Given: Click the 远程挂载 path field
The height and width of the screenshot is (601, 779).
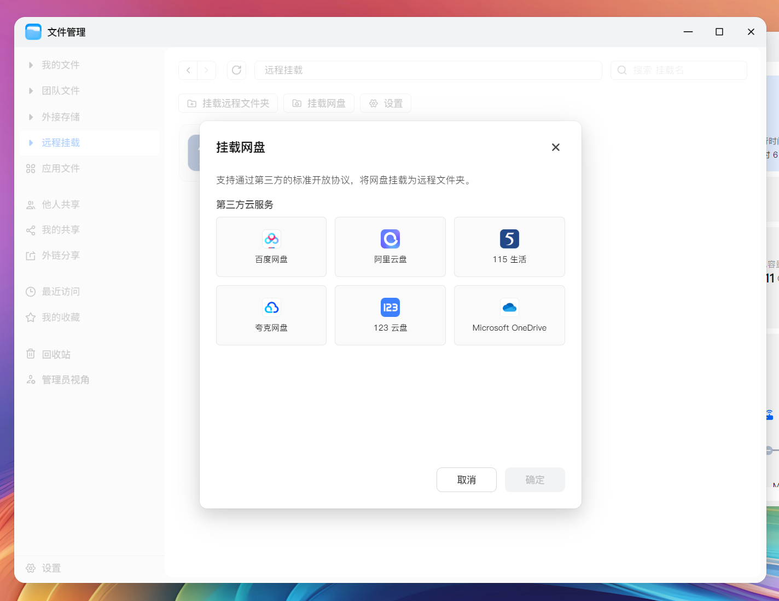Looking at the screenshot, I should [428, 70].
